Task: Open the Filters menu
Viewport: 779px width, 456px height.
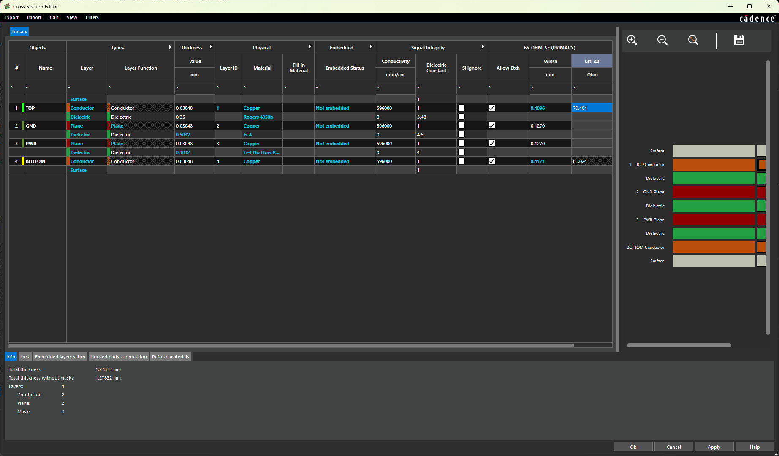Action: [x=92, y=17]
